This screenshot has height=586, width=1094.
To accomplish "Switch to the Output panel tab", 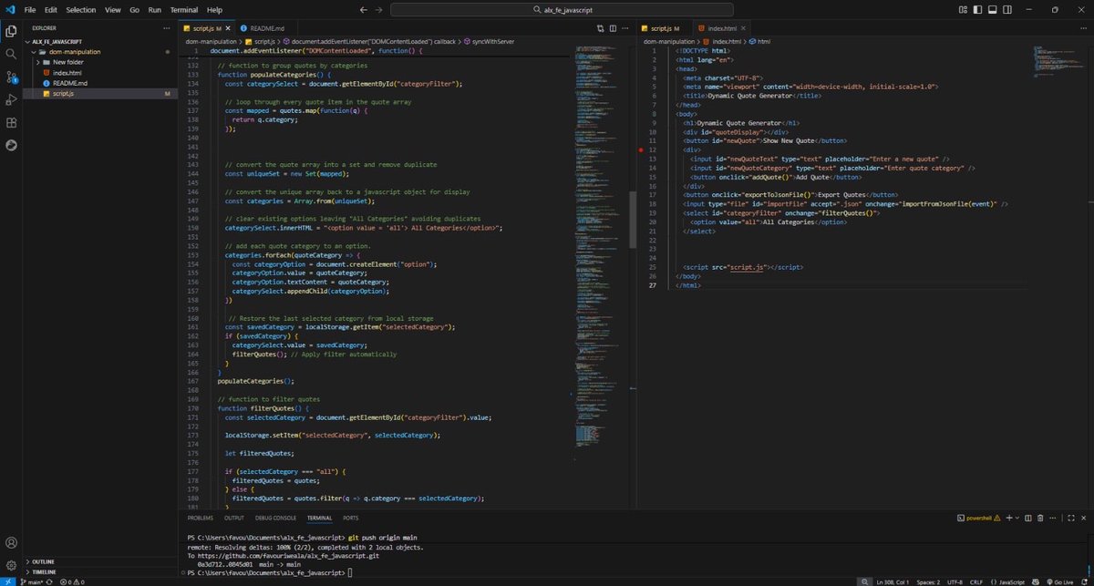I will 233,518.
